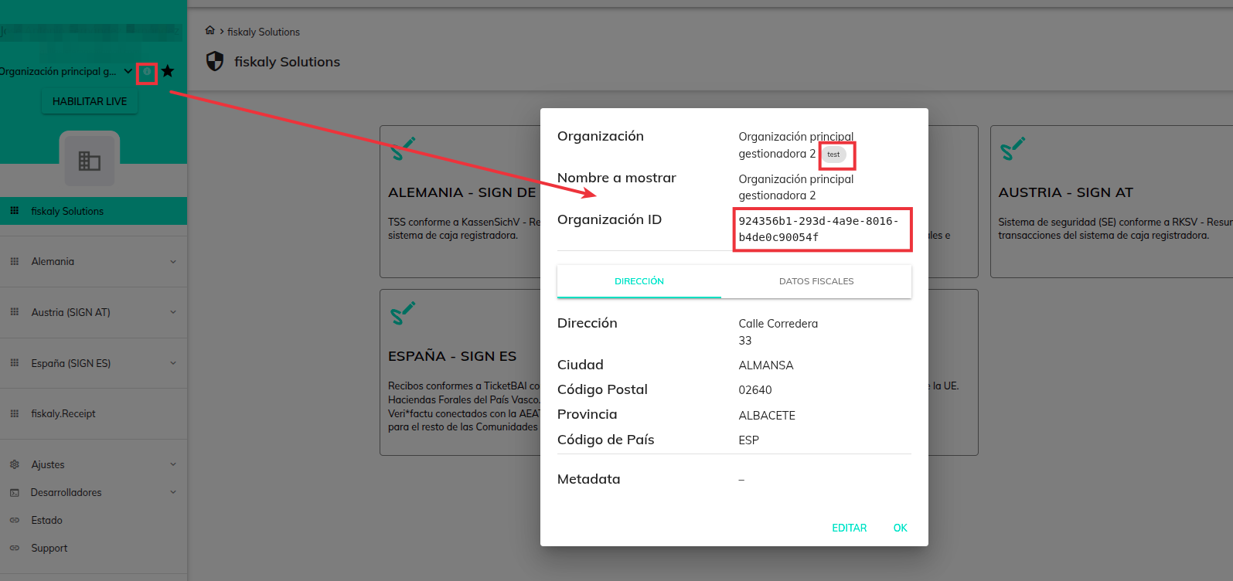Click the Organización ID value text
Image resolution: width=1233 pixels, height=581 pixels.
coord(818,229)
